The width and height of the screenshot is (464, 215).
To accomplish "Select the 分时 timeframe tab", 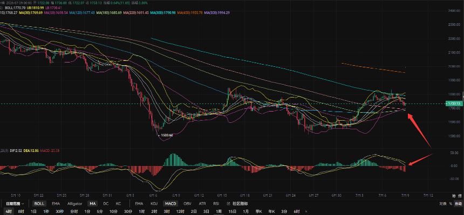I will (74, 212).
